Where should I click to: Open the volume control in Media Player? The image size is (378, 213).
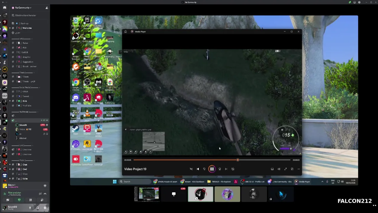point(279,169)
